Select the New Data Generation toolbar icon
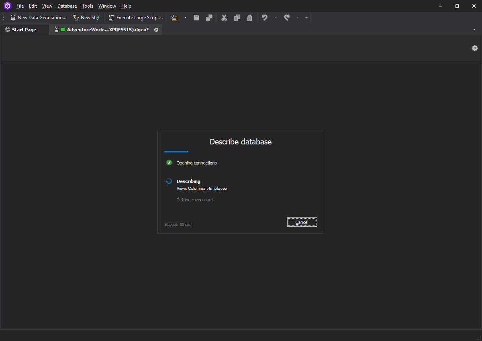This screenshot has height=341, width=482. click(13, 17)
